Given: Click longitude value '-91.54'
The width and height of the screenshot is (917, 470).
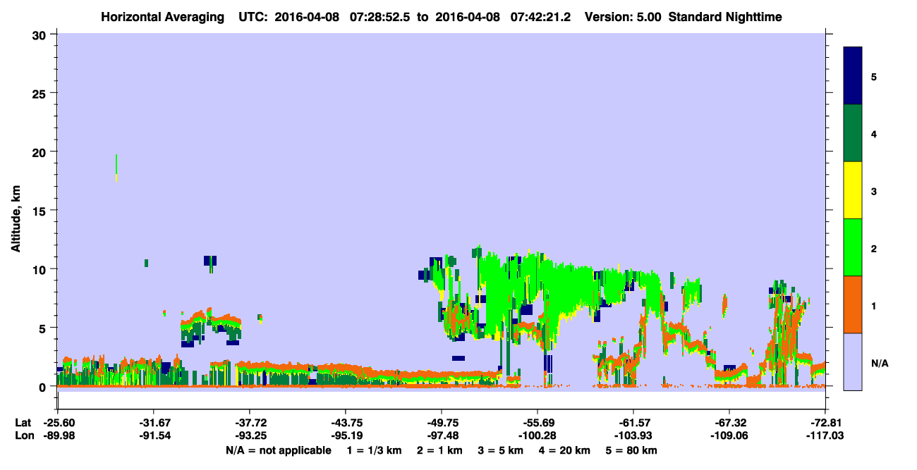Looking at the screenshot, I should click(x=154, y=436).
